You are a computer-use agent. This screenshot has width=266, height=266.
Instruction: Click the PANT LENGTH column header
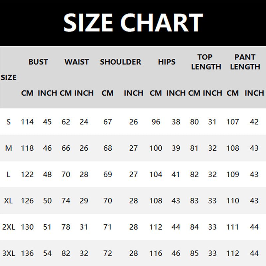[245, 62]
